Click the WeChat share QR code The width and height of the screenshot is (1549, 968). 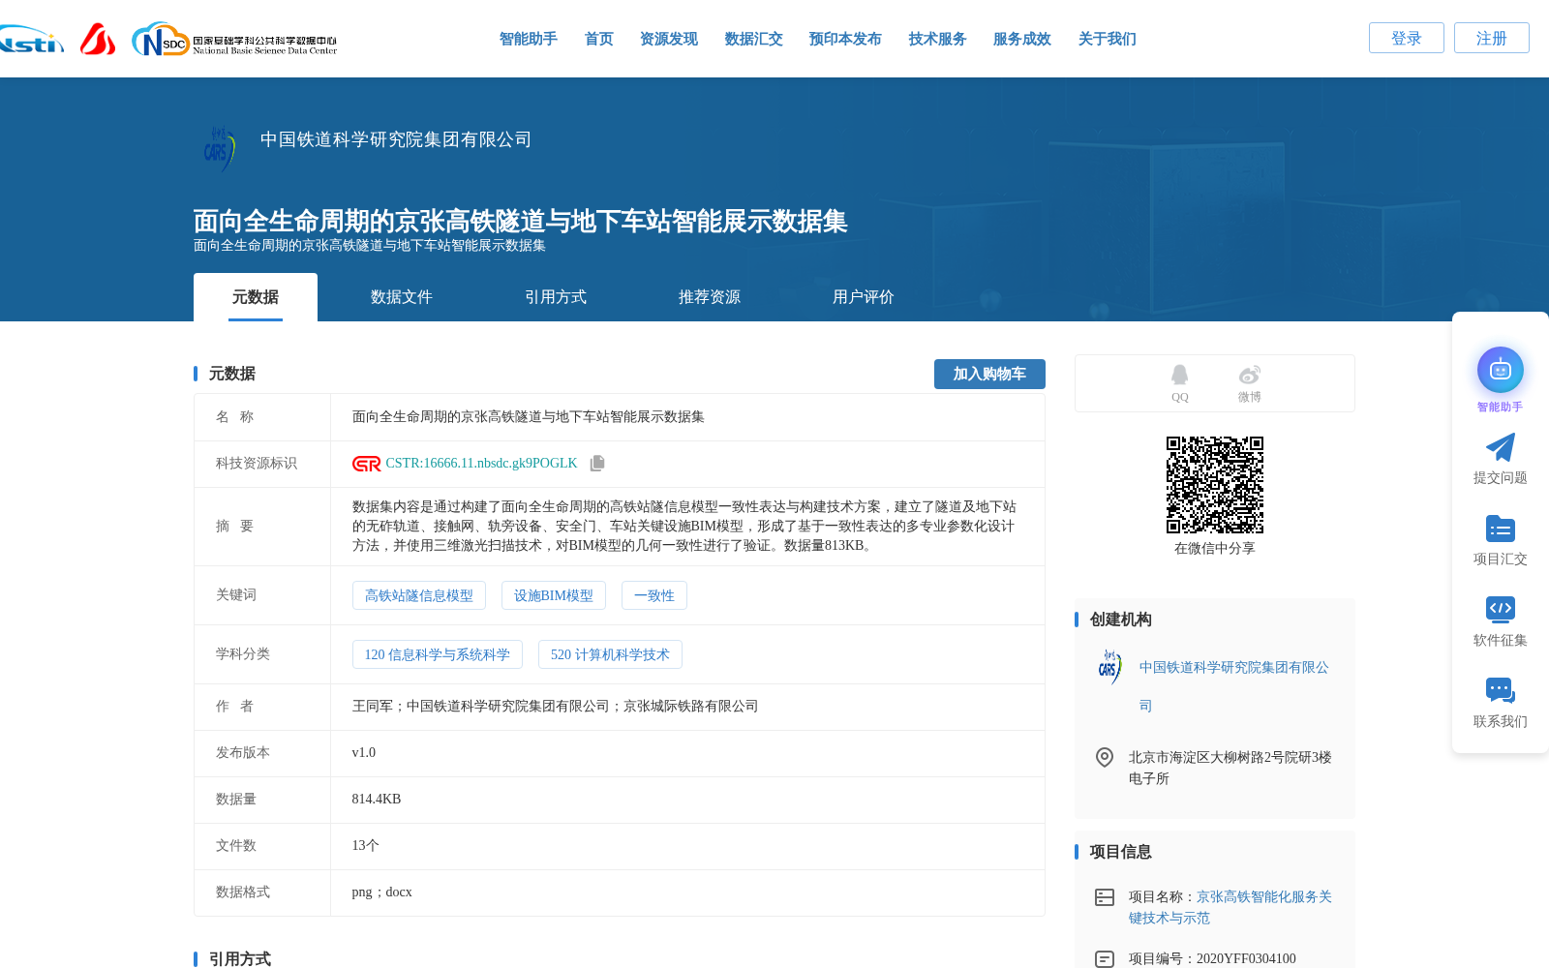(1214, 485)
